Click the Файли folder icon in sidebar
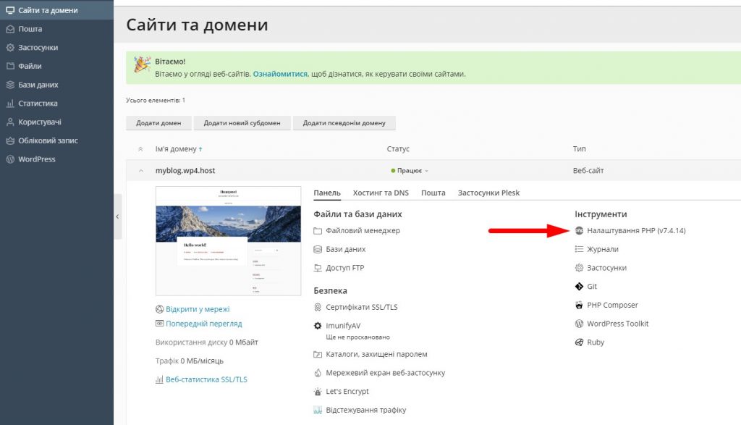Viewport: 741px width, 425px height. 10,66
